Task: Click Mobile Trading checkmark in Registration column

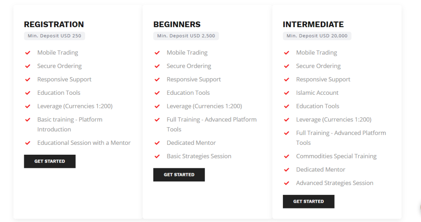Action: (x=28, y=53)
